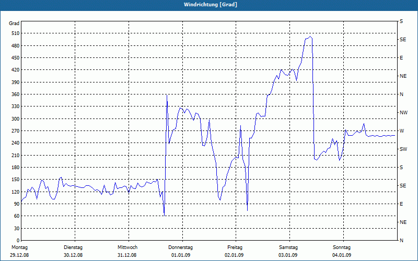Image resolution: width=418 pixels, height=261 pixels.
Task: Click the Dienstag day label
Action: point(73,247)
